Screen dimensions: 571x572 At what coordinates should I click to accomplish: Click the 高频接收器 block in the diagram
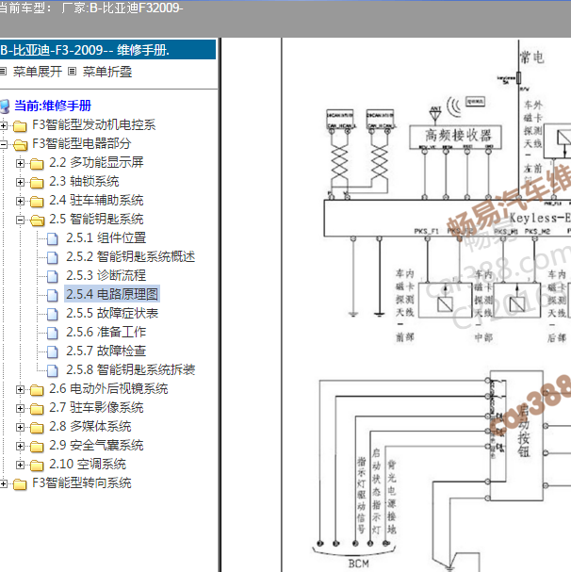coord(455,137)
